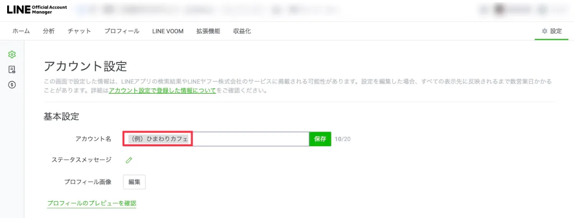The image size is (574, 218).
Task: Open the LINE Official Account Manager logo
Action: point(37,10)
